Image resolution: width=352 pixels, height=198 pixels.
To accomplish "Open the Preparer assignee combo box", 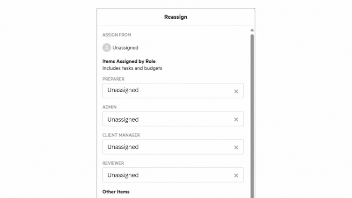I will click(x=167, y=91).
